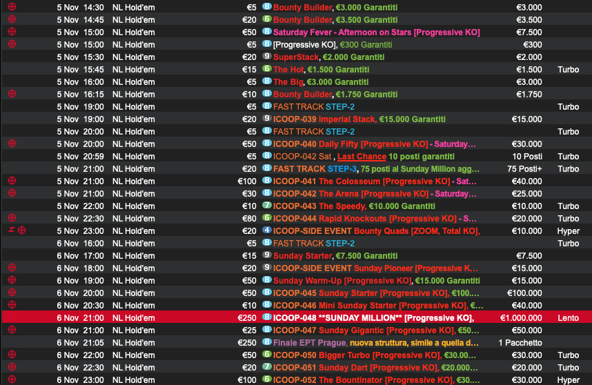Click the target icon on the €300 Garantiti row
Screen dimensions: 592x385
point(12,44)
